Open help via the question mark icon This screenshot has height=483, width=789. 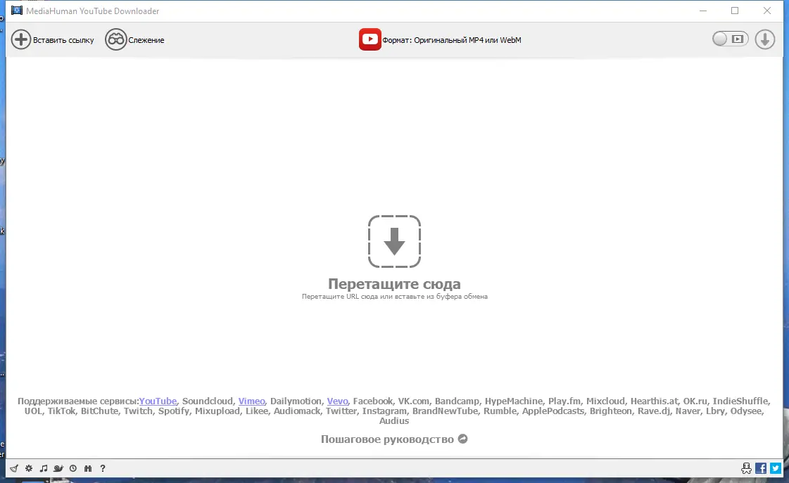103,468
